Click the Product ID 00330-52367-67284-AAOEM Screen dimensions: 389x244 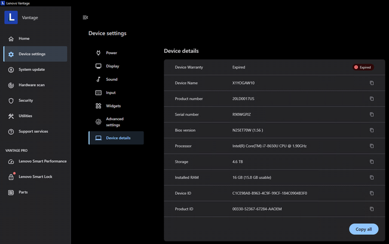tap(256, 209)
